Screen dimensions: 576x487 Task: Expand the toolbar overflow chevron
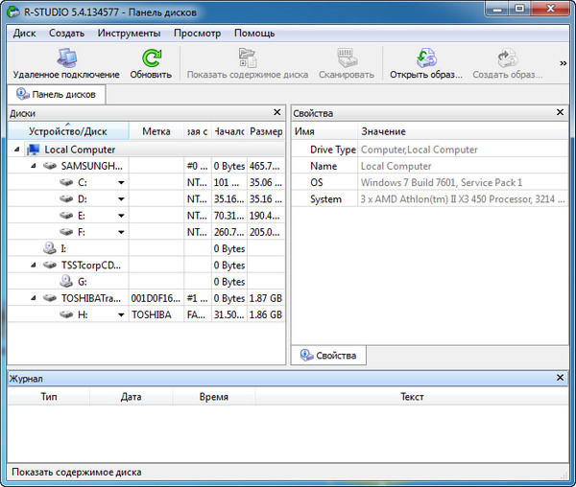563,64
